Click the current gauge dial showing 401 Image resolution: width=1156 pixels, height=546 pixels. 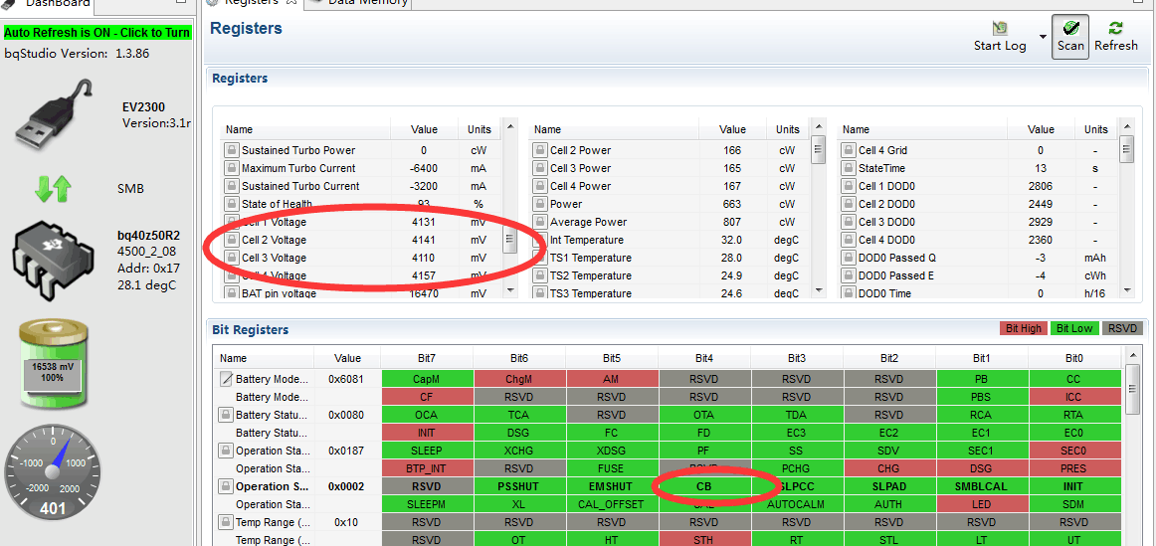coord(52,471)
